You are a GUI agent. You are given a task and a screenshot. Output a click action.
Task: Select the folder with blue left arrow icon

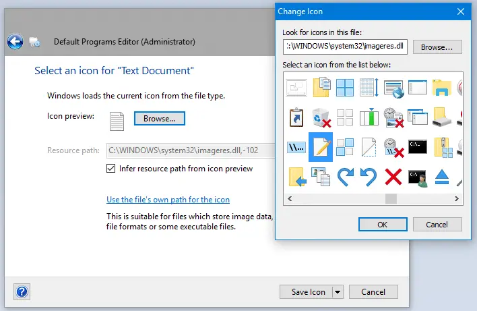(297, 177)
